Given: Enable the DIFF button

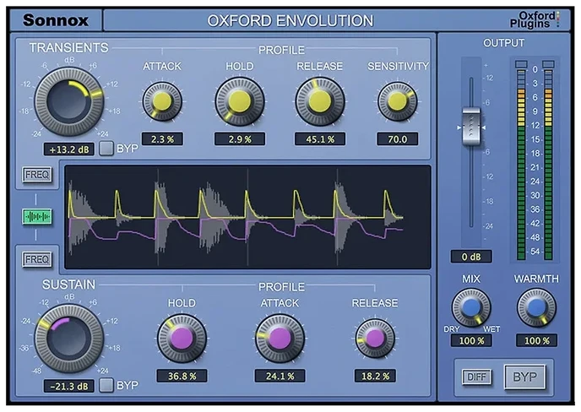Looking at the screenshot, I should (477, 377).
